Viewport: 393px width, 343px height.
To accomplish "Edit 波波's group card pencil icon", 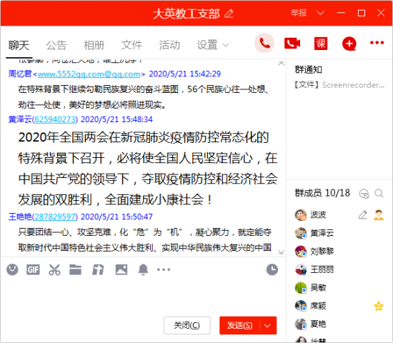I will tap(363, 215).
